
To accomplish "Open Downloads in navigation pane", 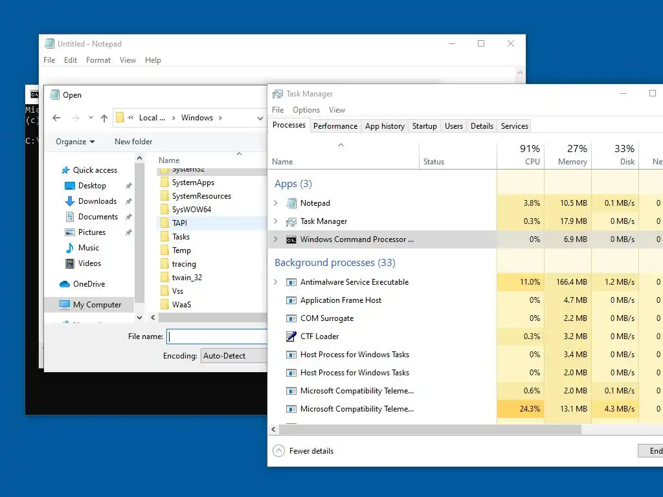I will tap(97, 201).
